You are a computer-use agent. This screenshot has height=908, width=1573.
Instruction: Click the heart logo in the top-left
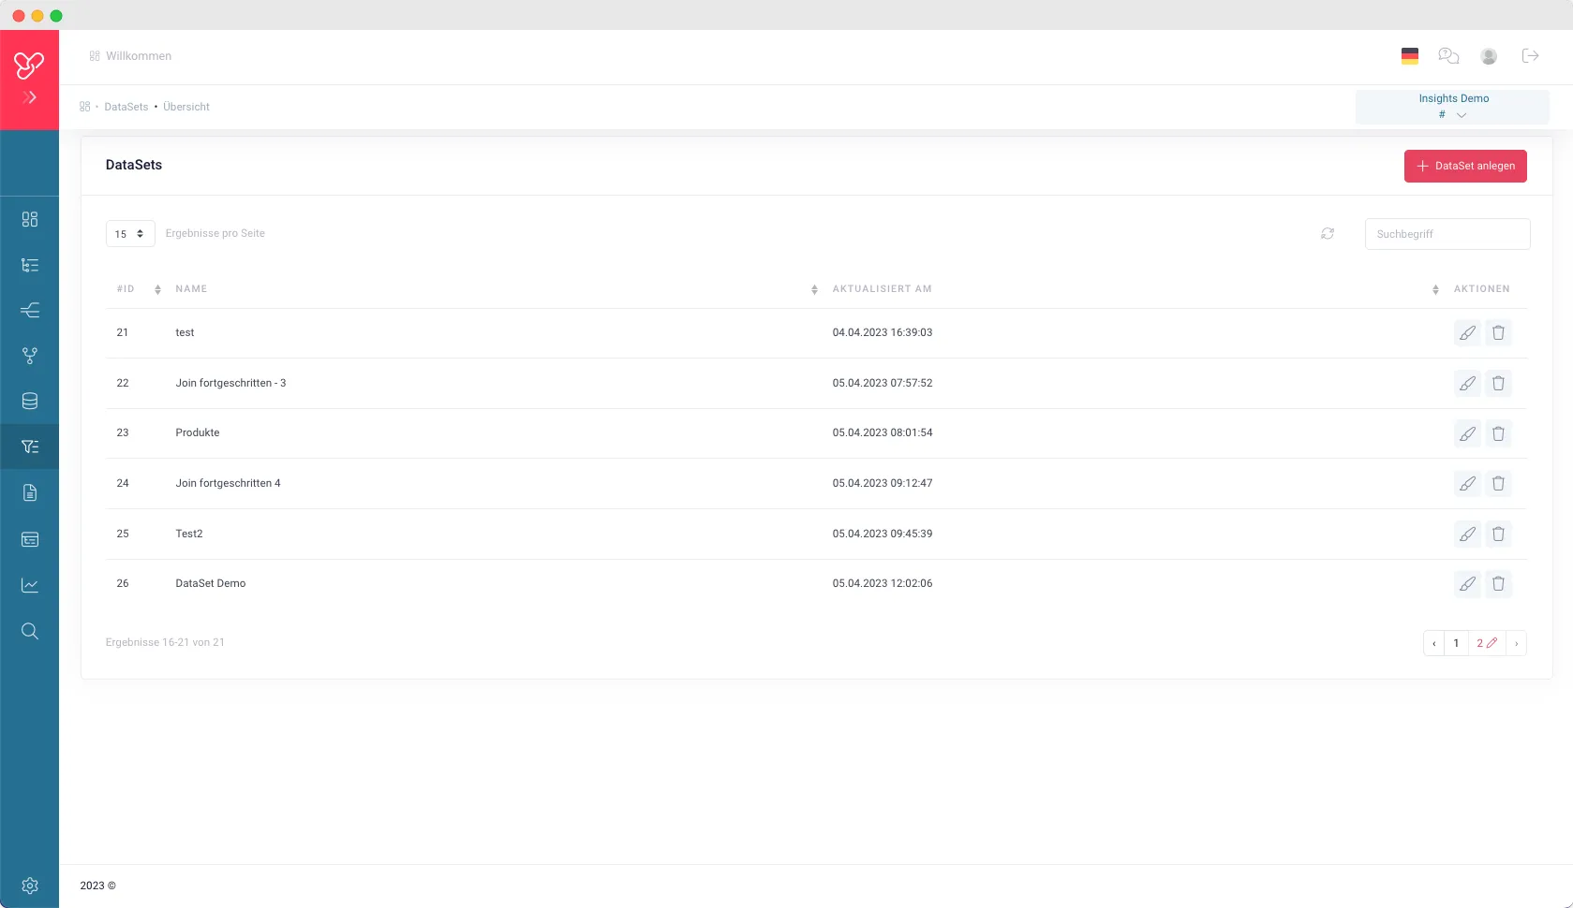click(x=29, y=65)
